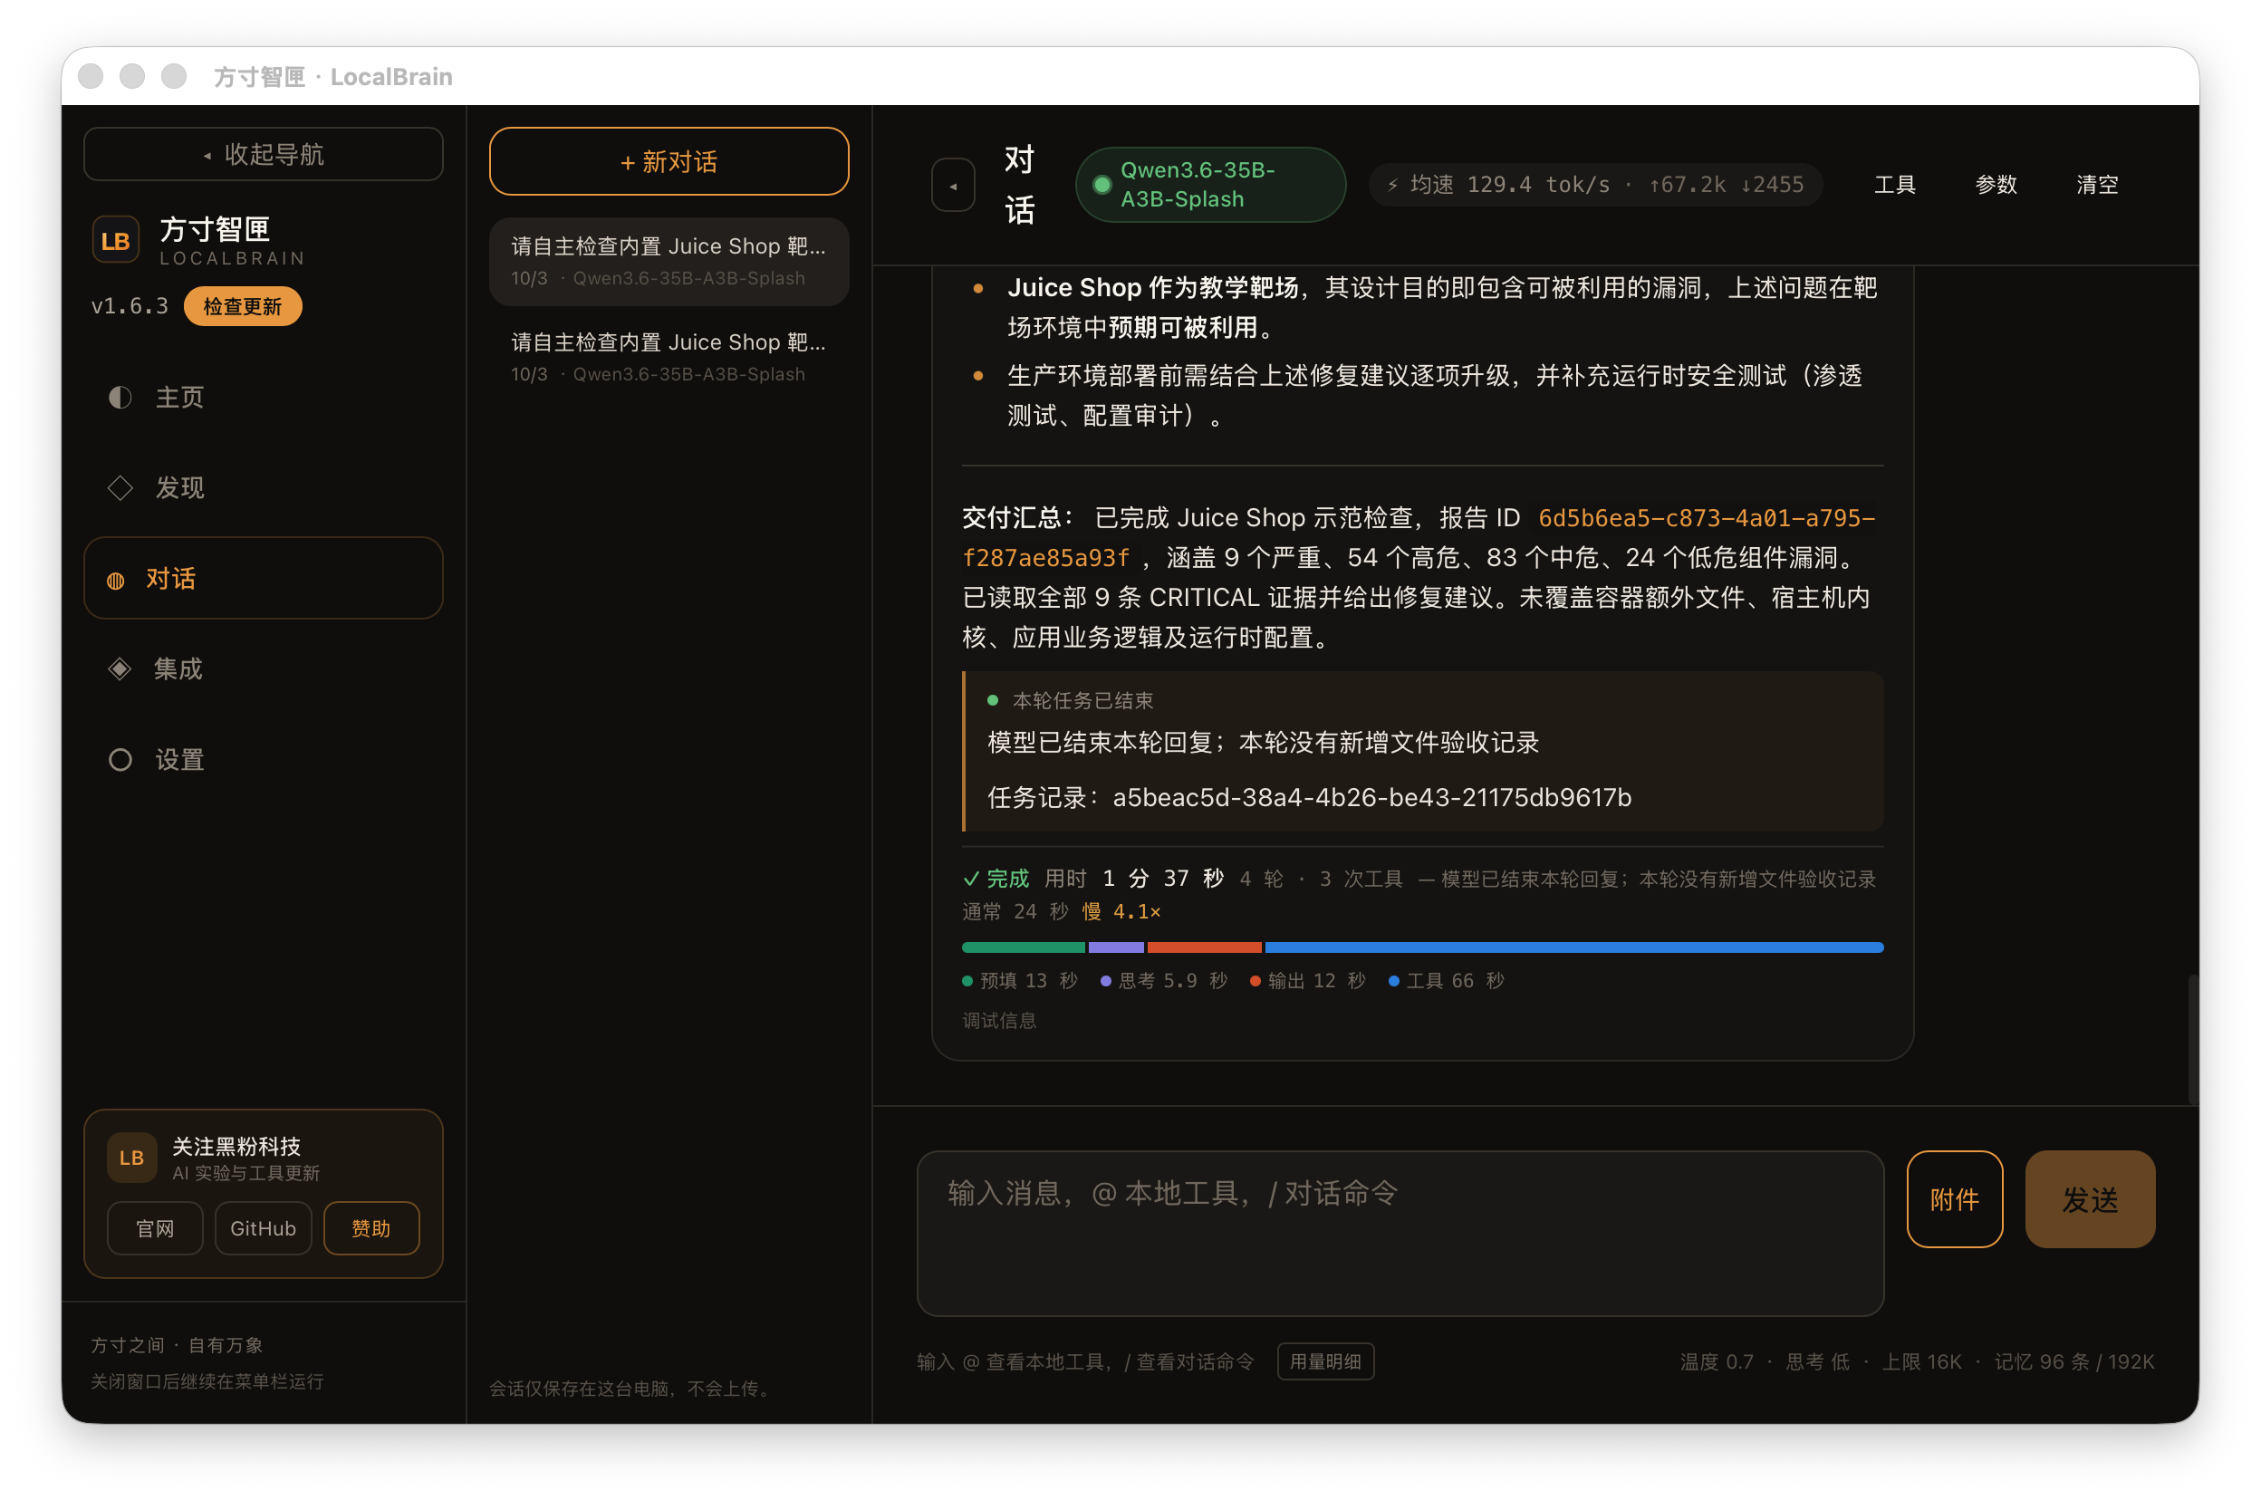
Task: Click the 上限 16K status entry
Action: (1921, 1361)
